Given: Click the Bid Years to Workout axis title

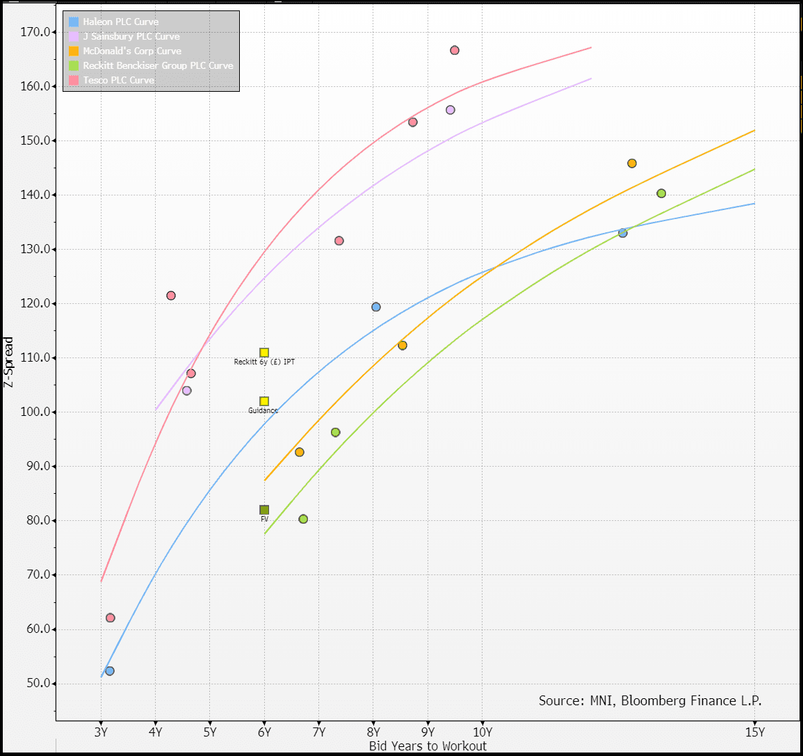Looking at the screenshot, I should (428, 746).
